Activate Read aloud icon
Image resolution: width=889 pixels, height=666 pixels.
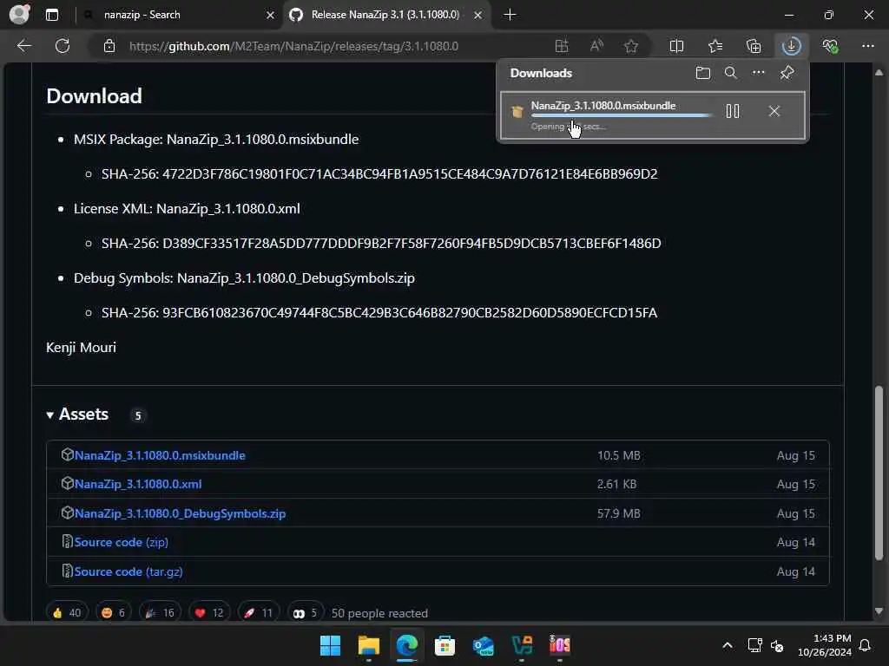point(596,46)
